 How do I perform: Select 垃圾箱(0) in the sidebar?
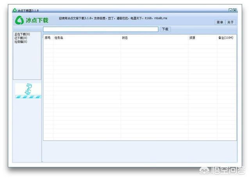(x=21, y=42)
